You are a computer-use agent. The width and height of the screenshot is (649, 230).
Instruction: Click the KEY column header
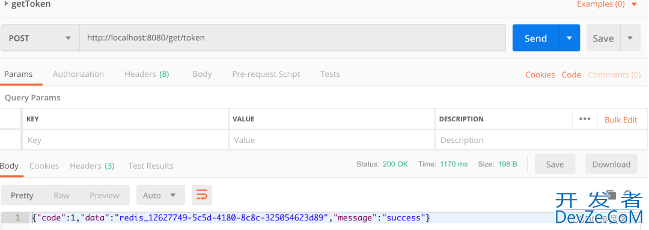click(x=32, y=119)
